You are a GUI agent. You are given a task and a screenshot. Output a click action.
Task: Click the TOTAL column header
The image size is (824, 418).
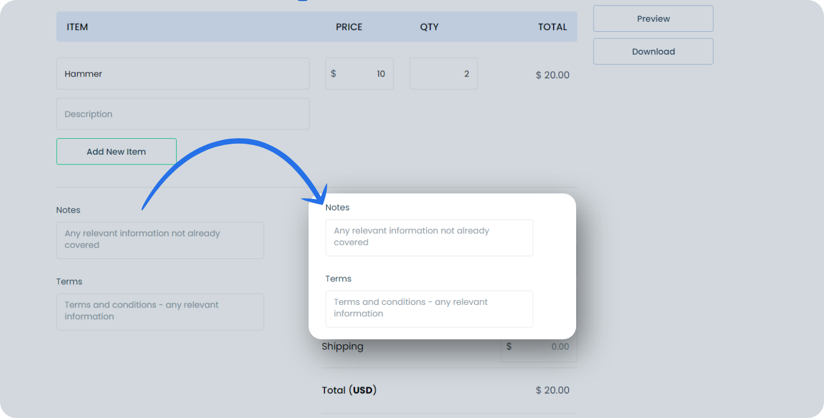click(x=553, y=27)
